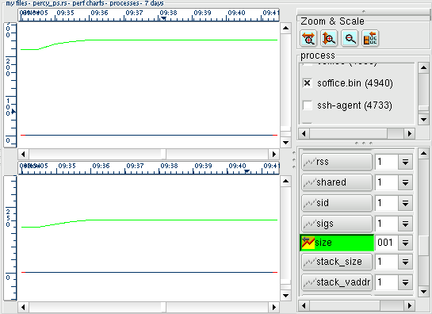Screen dimensions: 432x314
Task: Click the down arrow in process list scrollbar
Action: 423,120
